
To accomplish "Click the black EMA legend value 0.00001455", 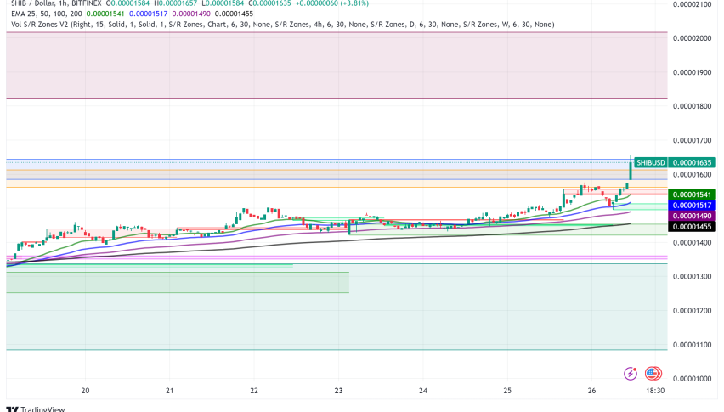I will point(234,14).
